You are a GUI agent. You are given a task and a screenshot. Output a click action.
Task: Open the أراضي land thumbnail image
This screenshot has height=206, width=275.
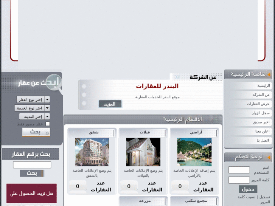click(194, 152)
